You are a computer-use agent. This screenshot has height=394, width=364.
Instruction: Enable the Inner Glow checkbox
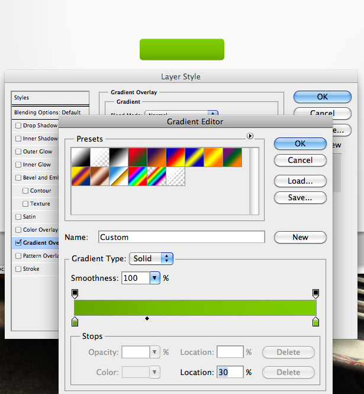[18, 165]
